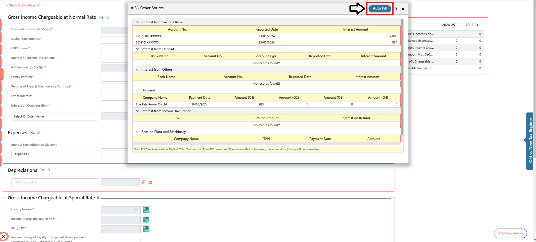Image resolution: width=536 pixels, height=242 pixels.
Task: Click the Saving Bank Interest label
Action: [26, 39]
